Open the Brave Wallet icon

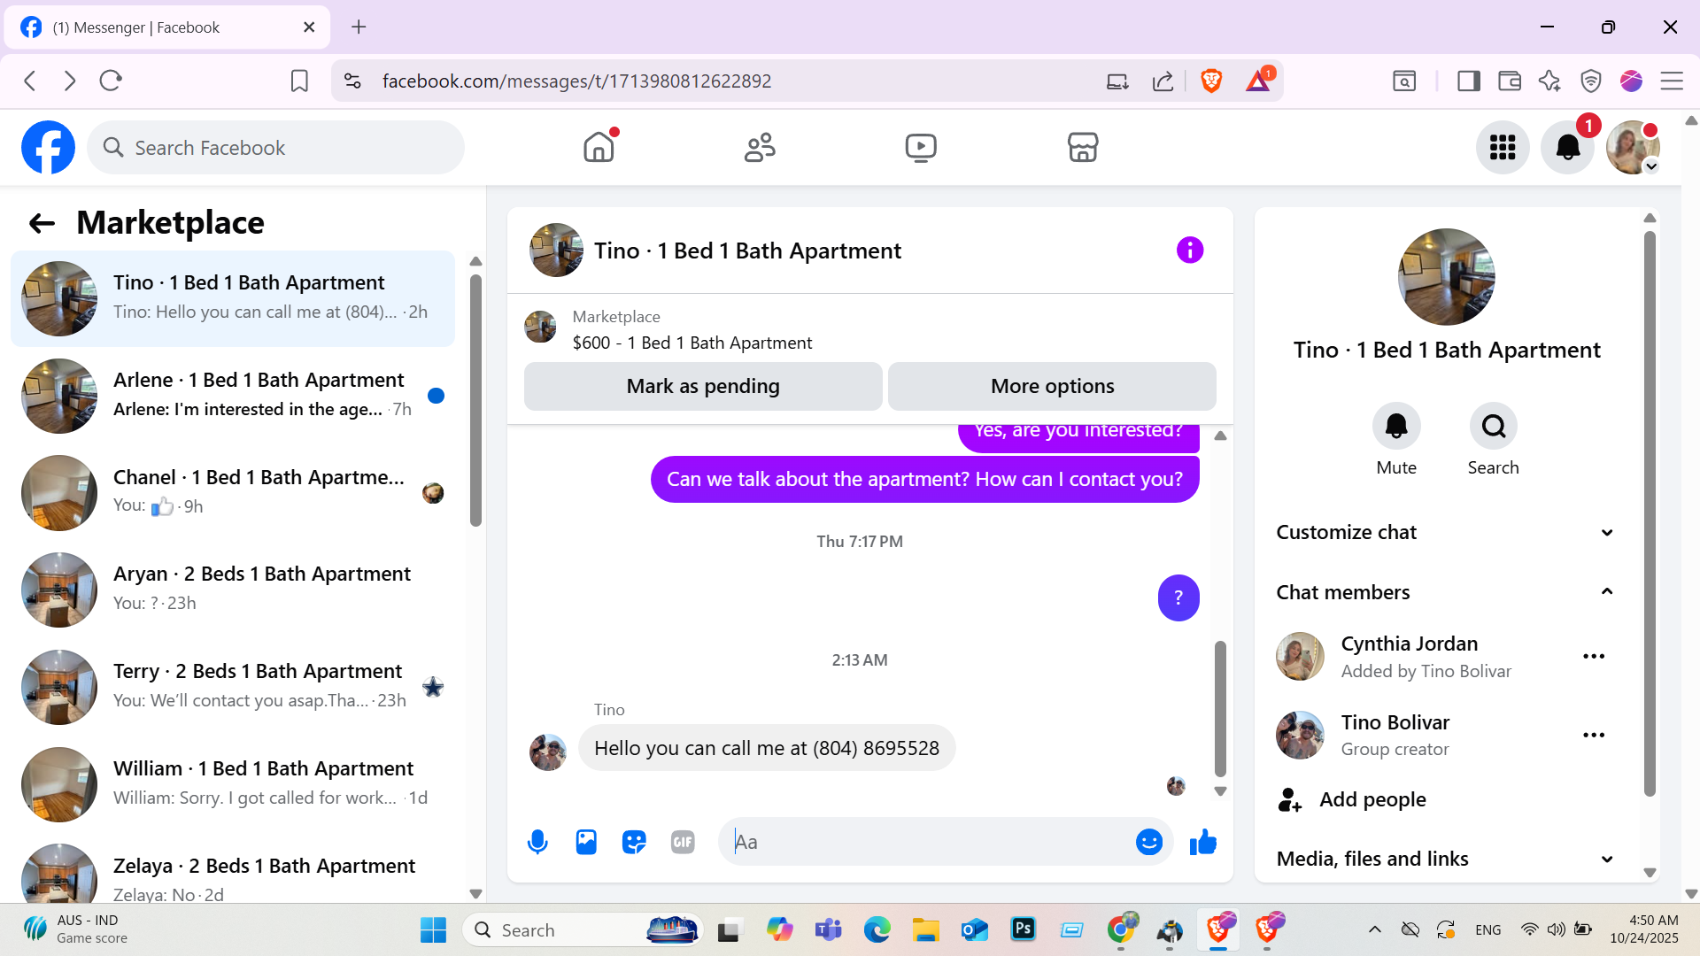click(1510, 81)
